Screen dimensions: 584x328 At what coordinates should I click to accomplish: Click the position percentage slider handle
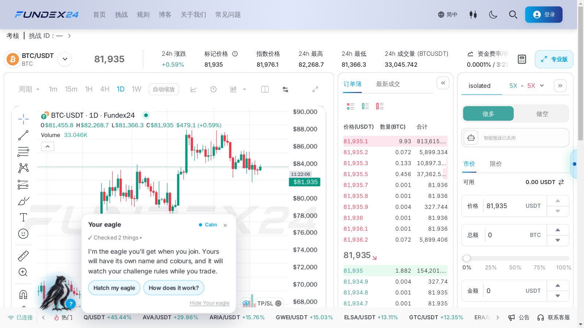coord(466,258)
